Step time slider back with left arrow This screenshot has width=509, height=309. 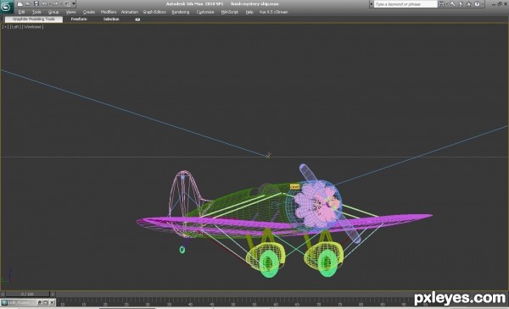pos(3,294)
